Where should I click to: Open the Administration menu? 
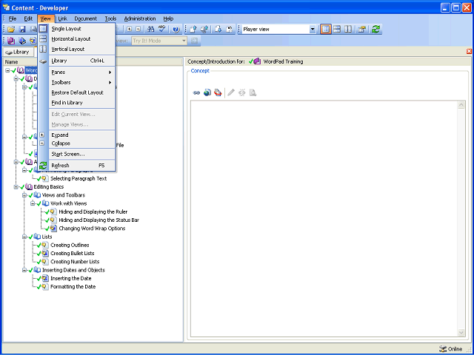tap(140, 18)
